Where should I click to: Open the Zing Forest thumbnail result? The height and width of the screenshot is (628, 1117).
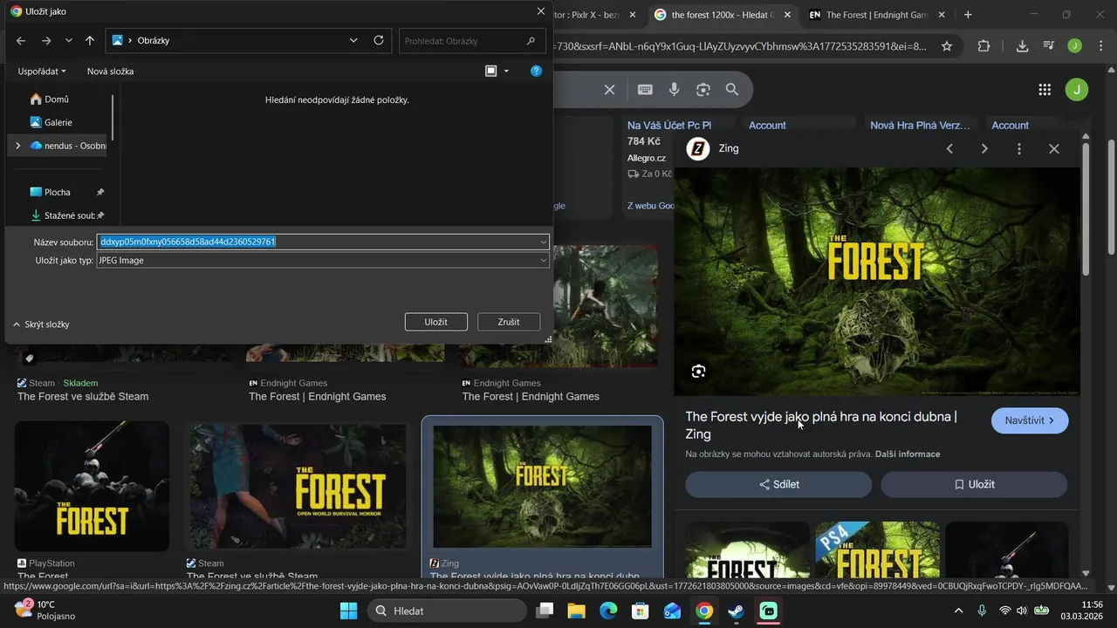[x=542, y=487]
